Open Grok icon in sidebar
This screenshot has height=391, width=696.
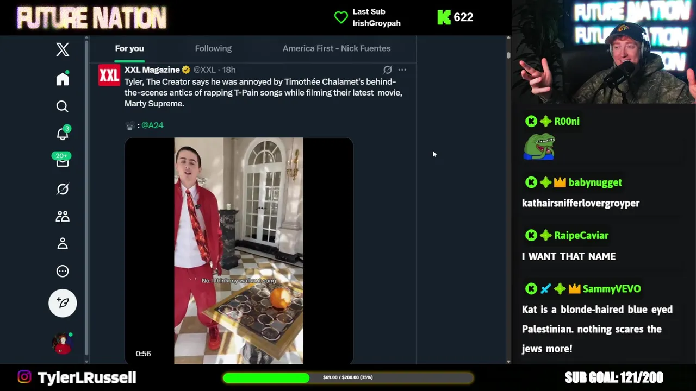63,189
